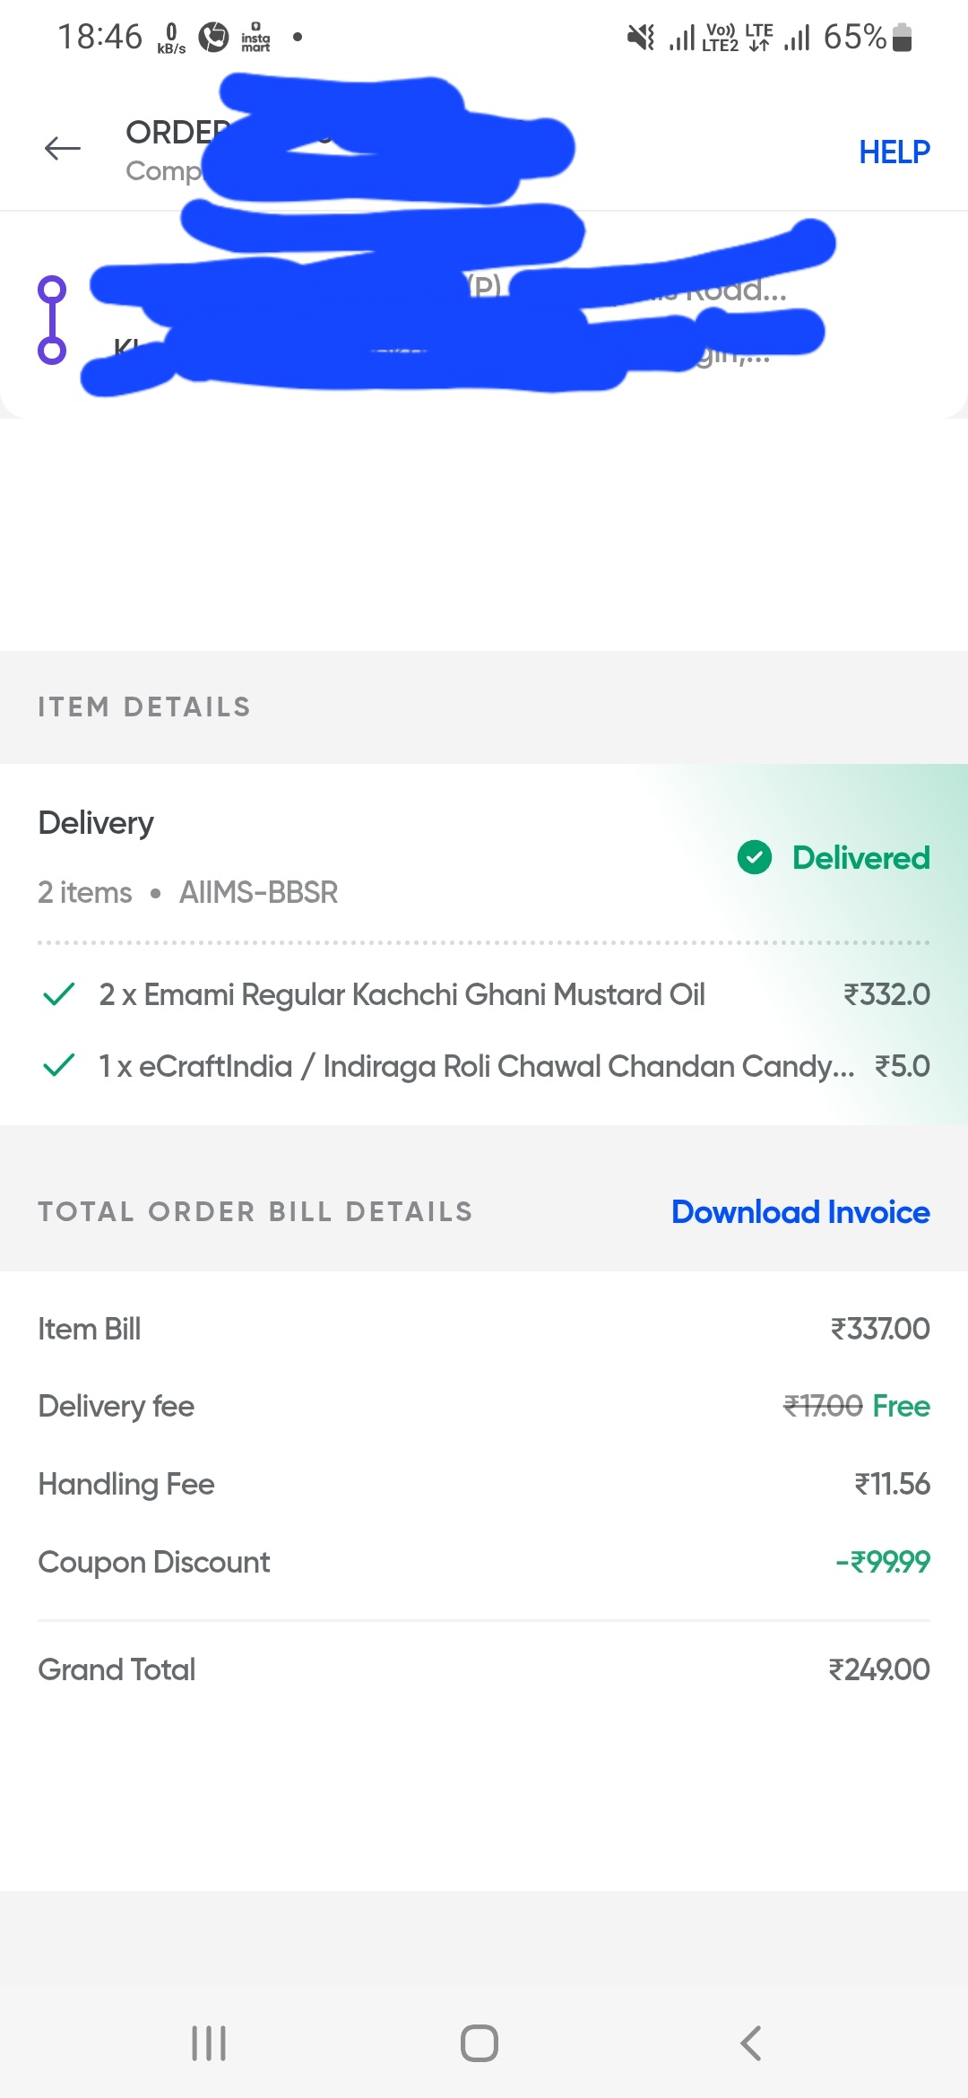Open the ITEM DETAILS section
The width and height of the screenshot is (968, 2098).
pos(144,707)
